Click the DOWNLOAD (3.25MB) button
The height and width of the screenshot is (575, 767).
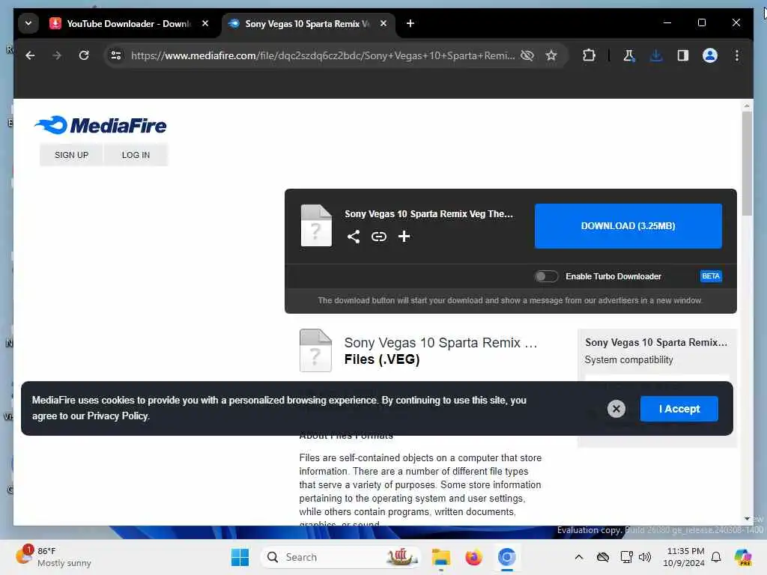click(x=628, y=226)
